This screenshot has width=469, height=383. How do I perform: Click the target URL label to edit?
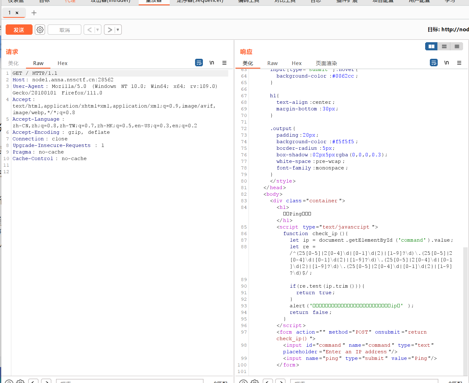coord(448,29)
